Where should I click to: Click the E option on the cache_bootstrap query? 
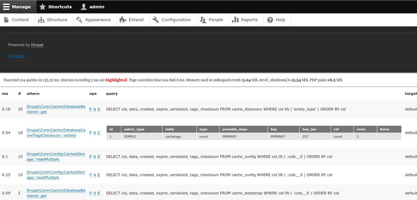click(99, 193)
